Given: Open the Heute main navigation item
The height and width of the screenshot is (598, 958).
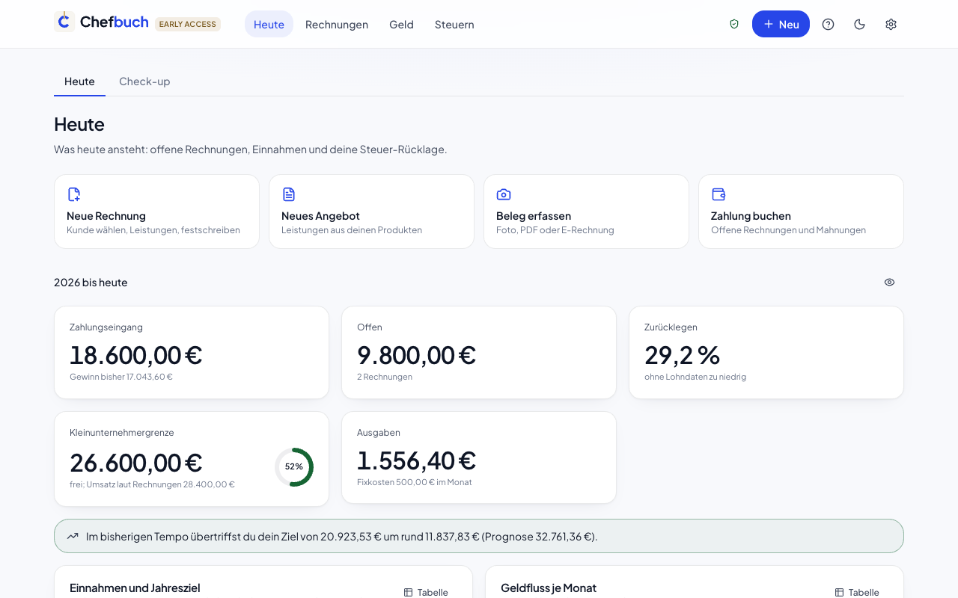Looking at the screenshot, I should click(269, 24).
